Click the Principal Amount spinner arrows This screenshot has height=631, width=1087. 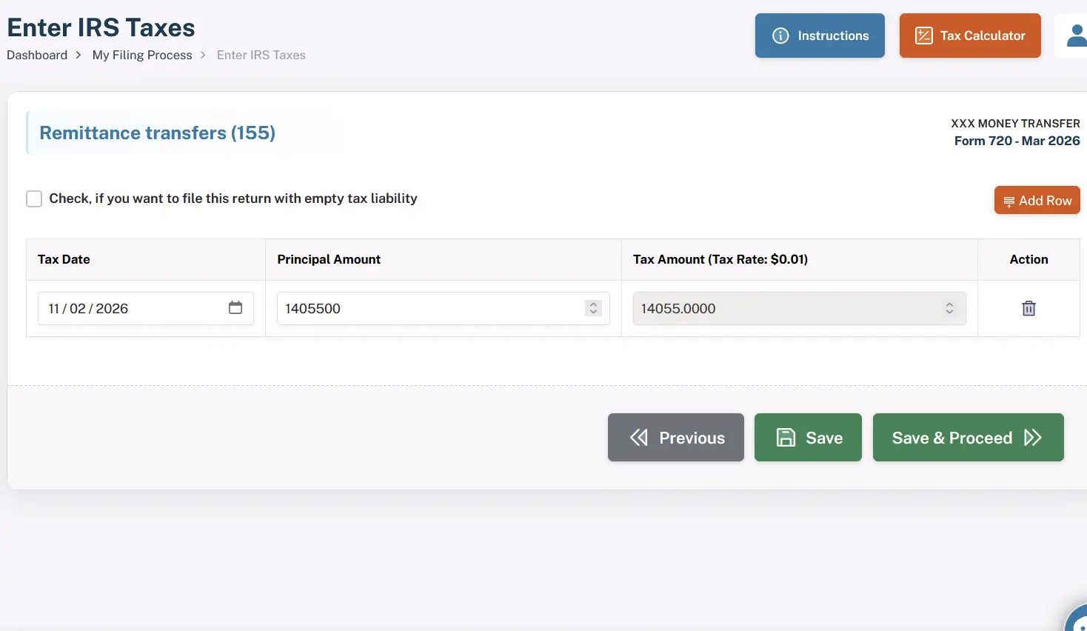click(x=593, y=308)
